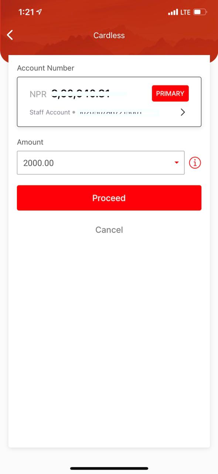Tap Cancel to abort the withdrawal

coord(109,230)
